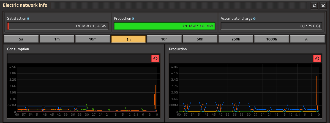This screenshot has height=123, width=330.
Task: View the 1000h time range
Action: (271, 39)
